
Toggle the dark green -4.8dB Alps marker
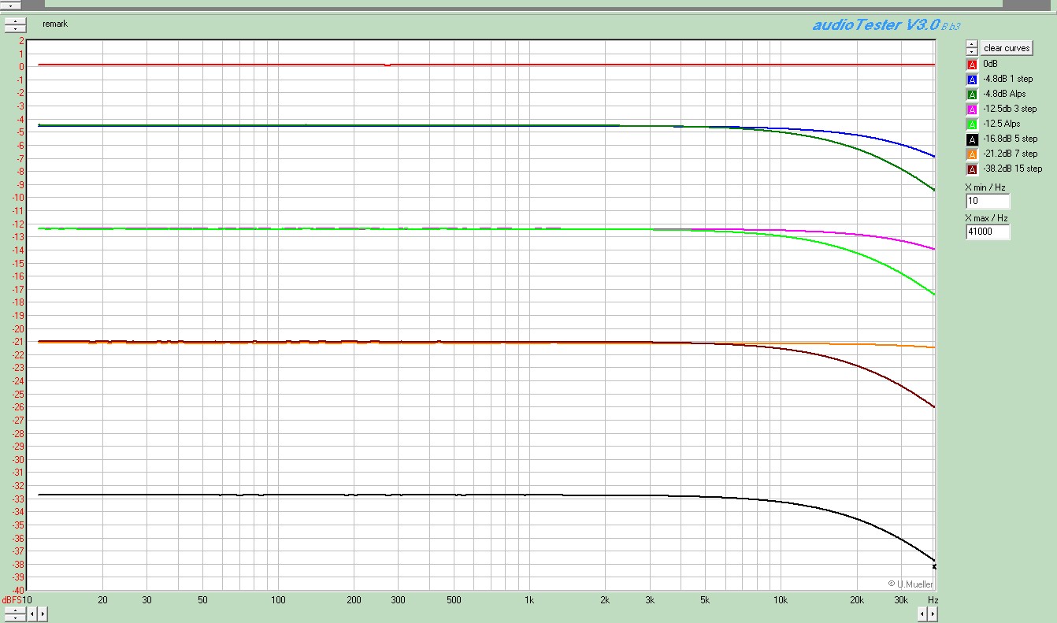(x=972, y=95)
